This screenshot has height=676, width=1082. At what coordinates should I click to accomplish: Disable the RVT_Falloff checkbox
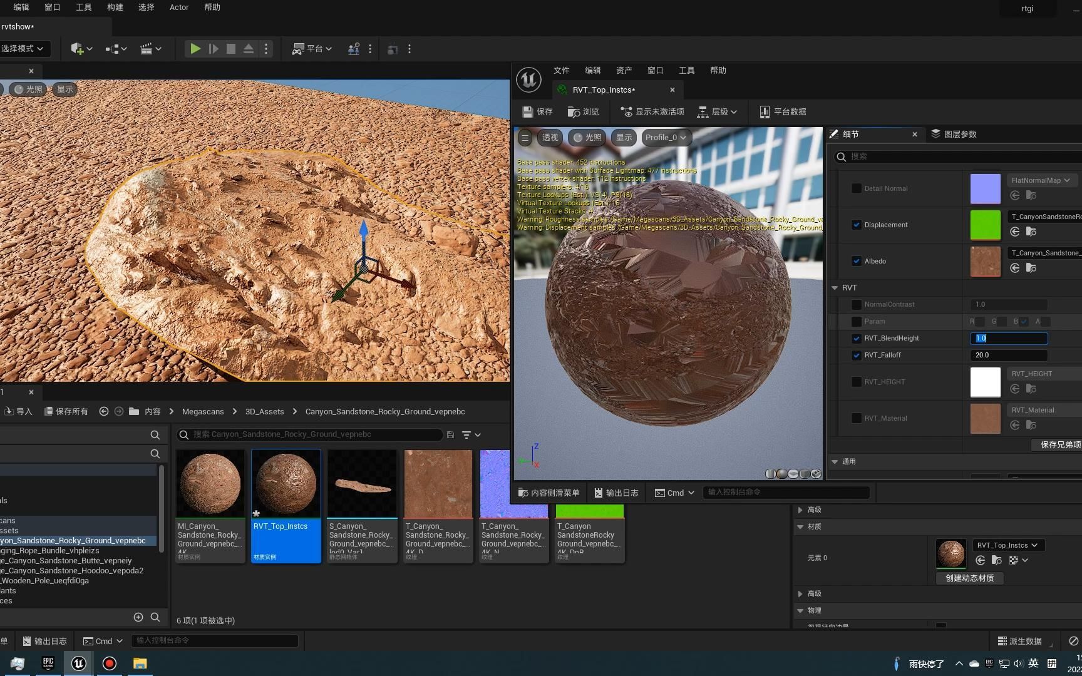[856, 356]
